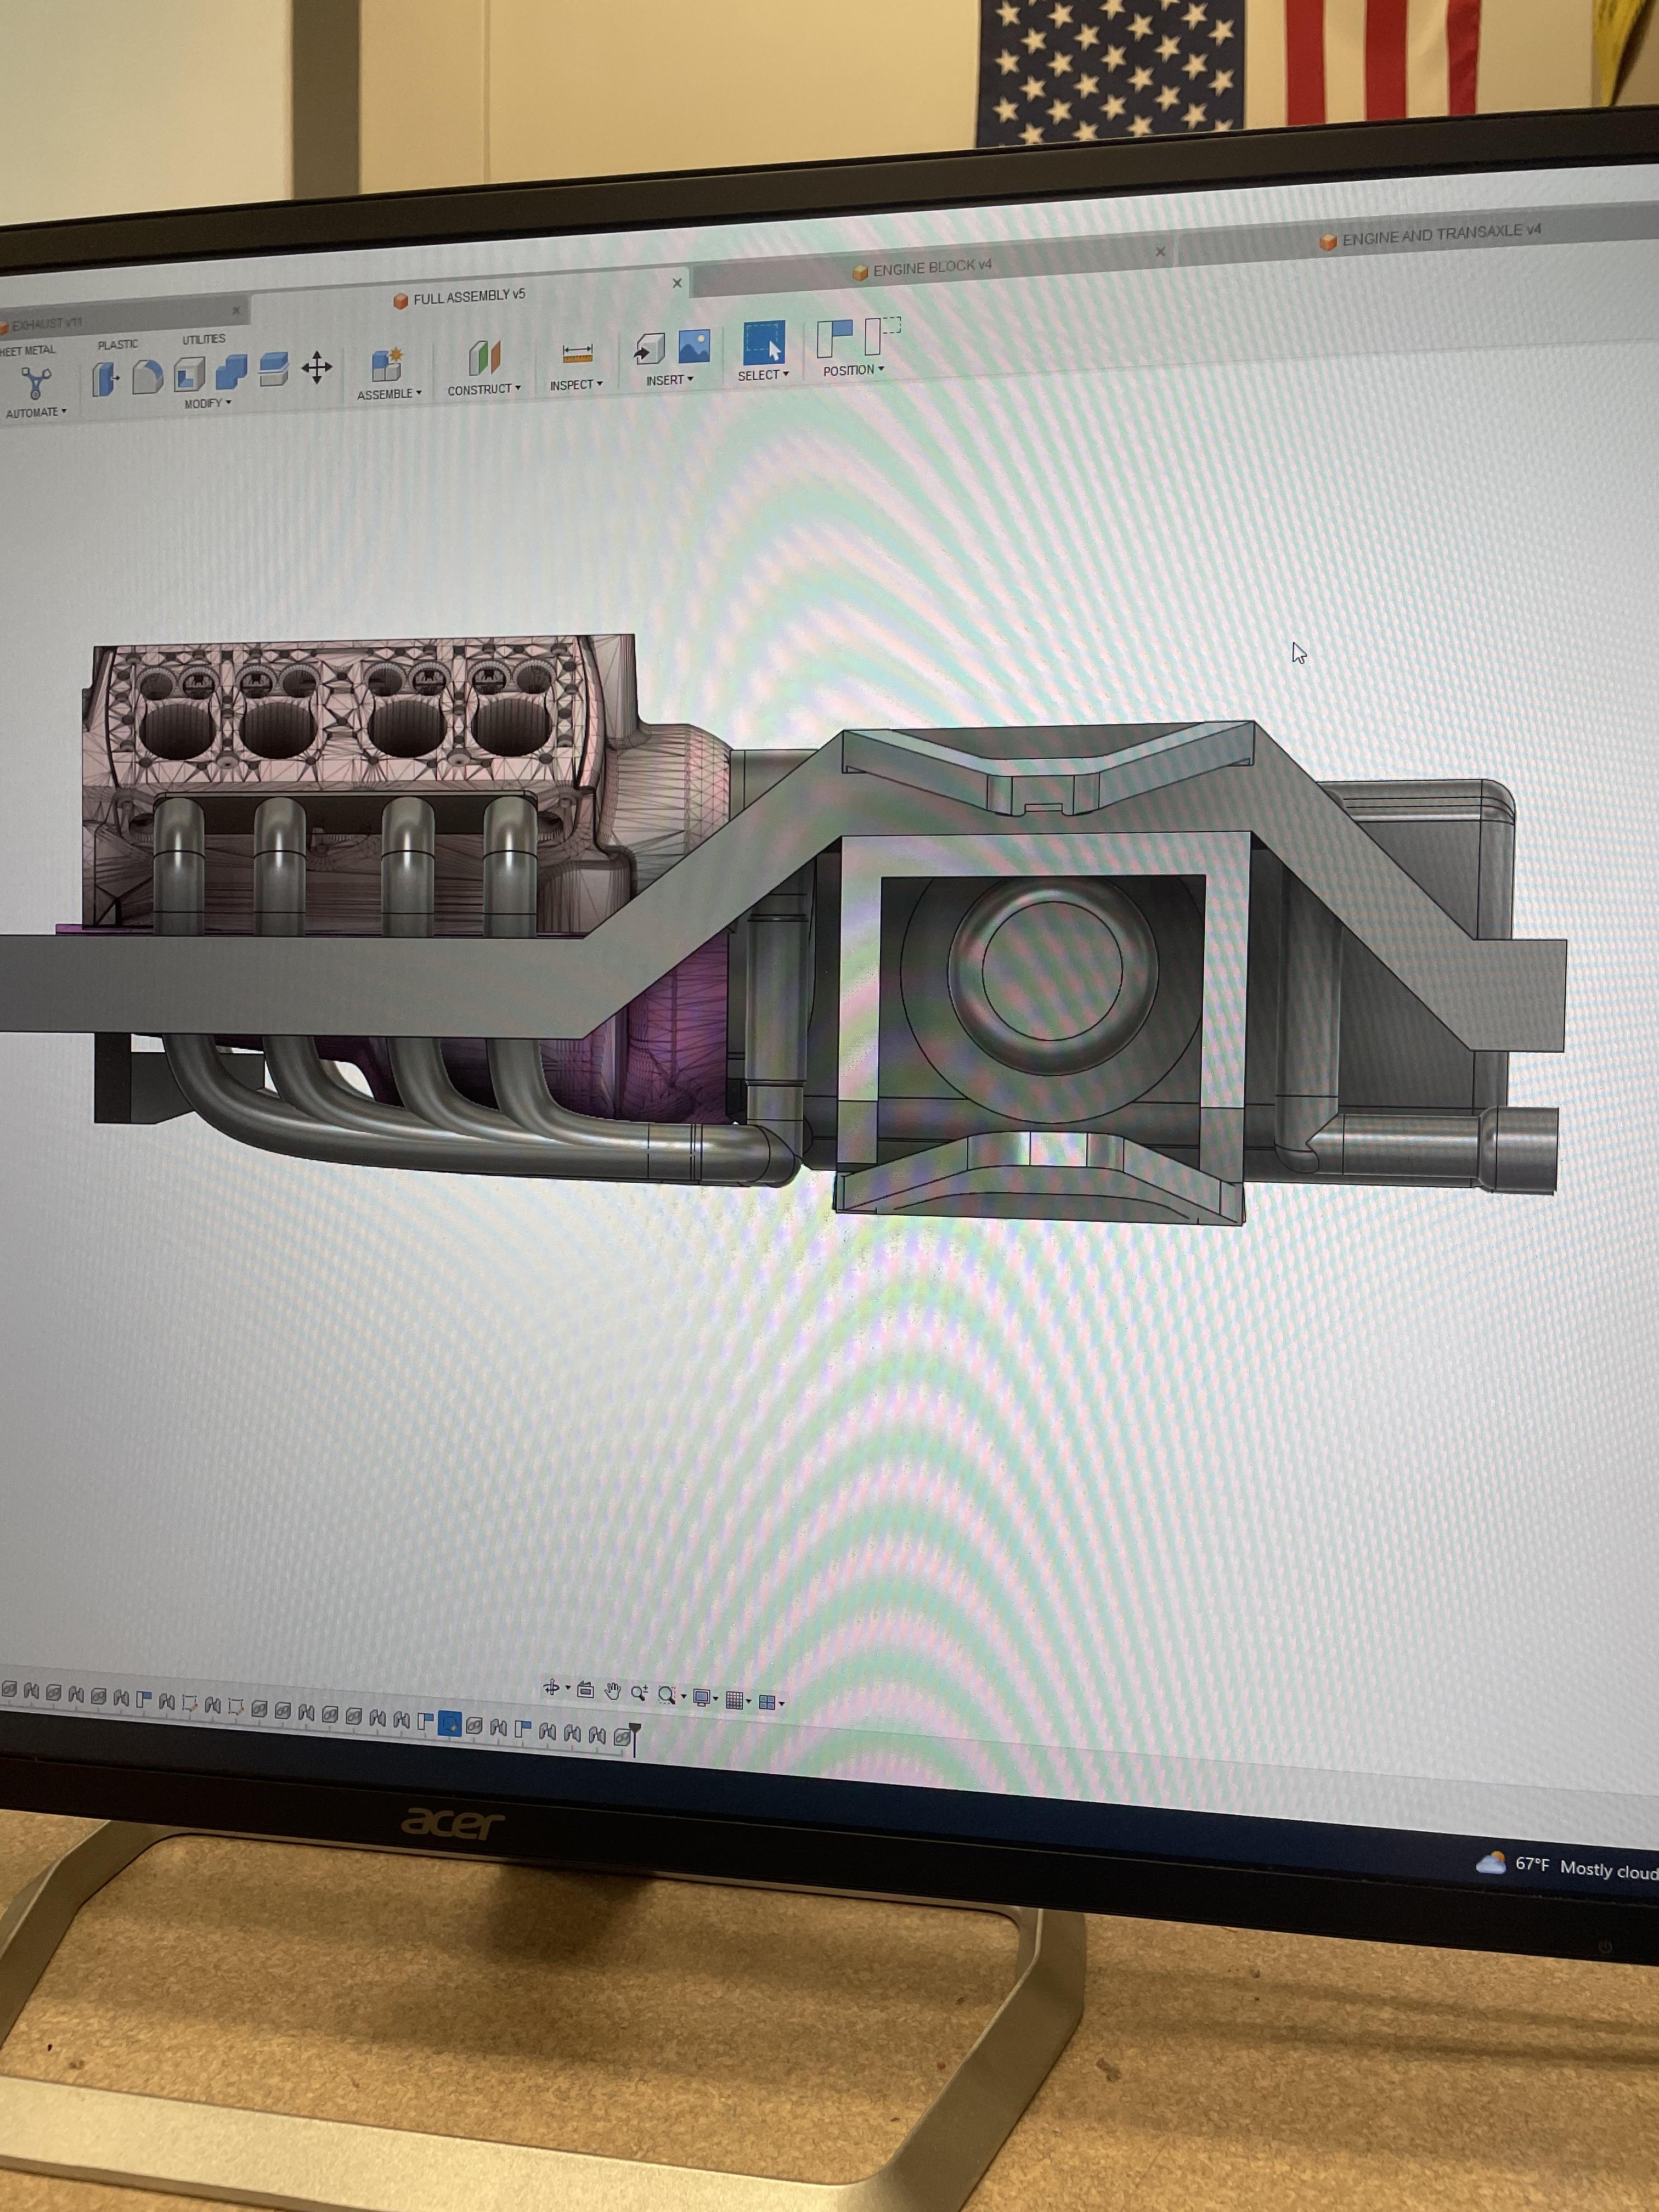The height and width of the screenshot is (2212, 1659).
Task: Click the Orbit navigation icon
Action: [551, 1689]
